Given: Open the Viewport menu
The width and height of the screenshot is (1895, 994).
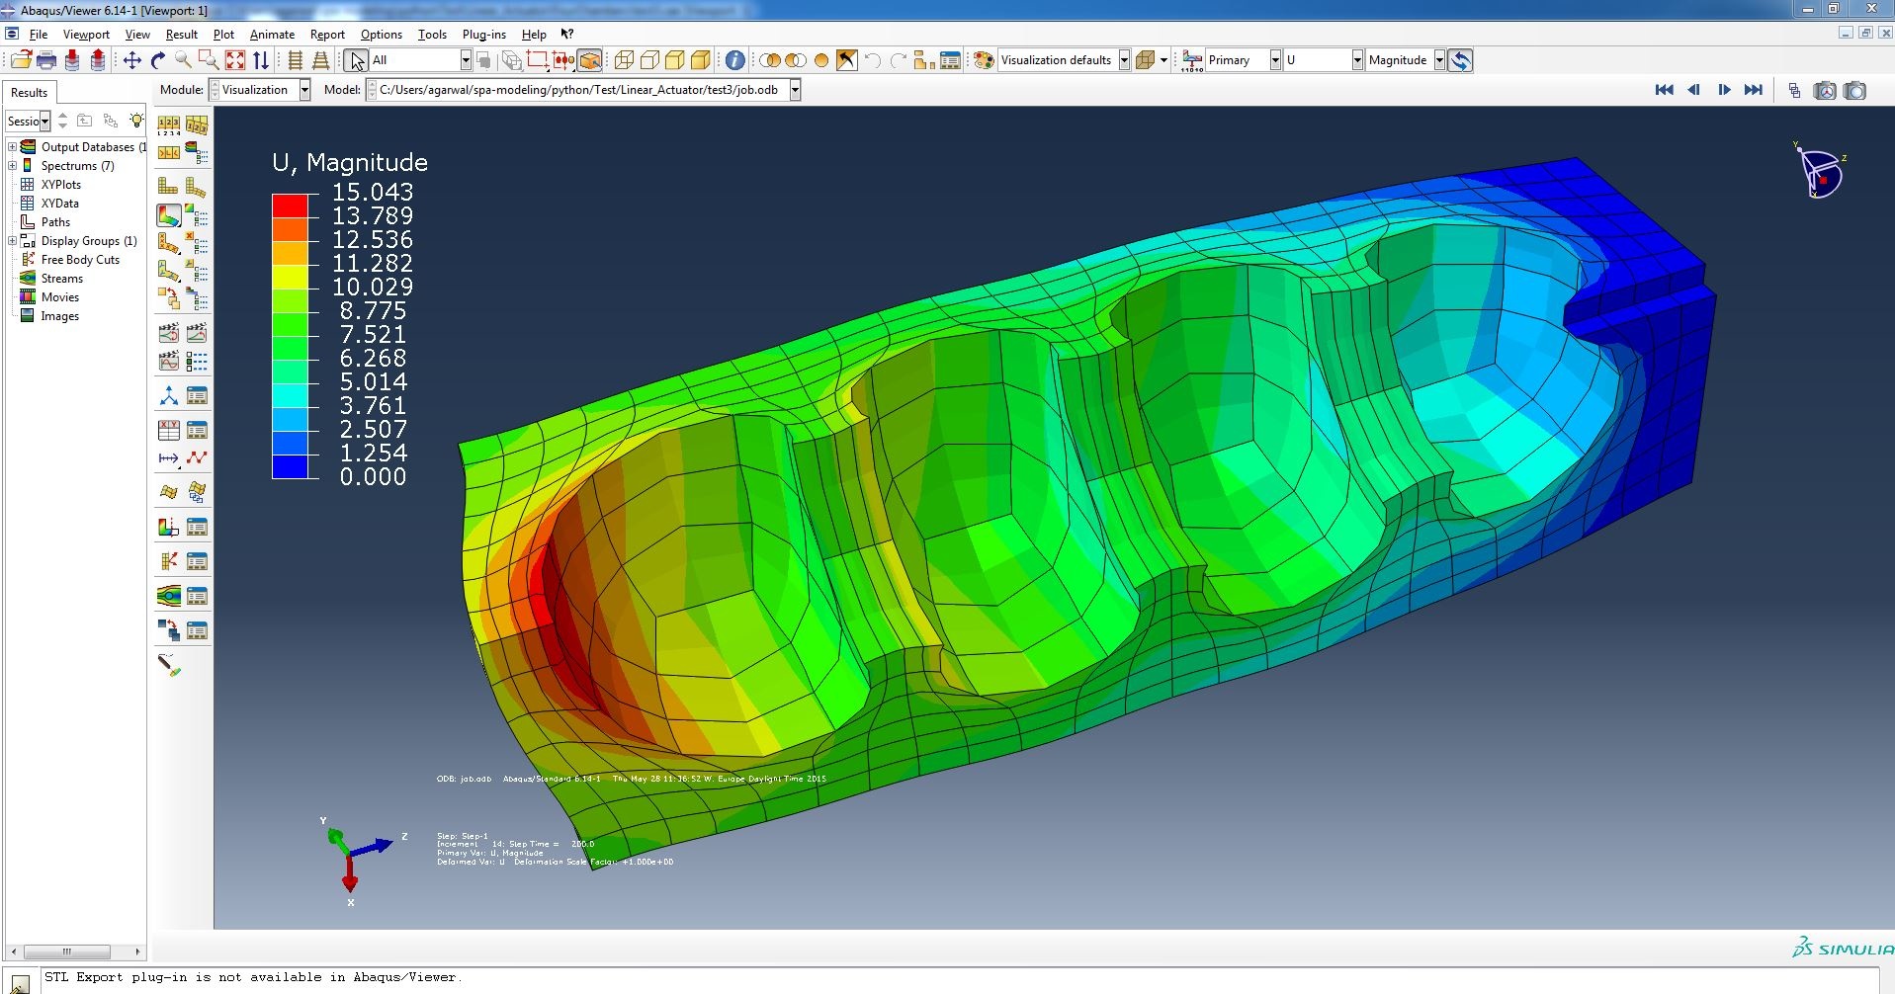Looking at the screenshot, I should tap(86, 35).
